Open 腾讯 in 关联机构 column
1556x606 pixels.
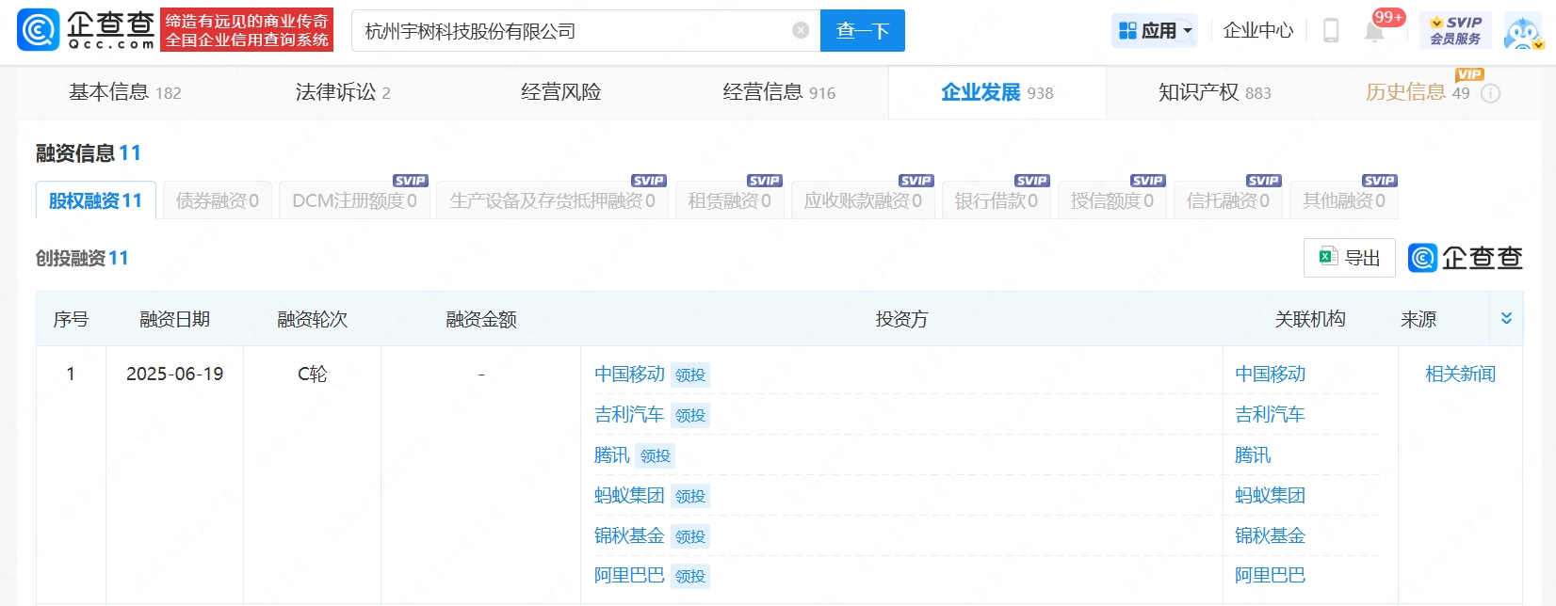[1253, 454]
